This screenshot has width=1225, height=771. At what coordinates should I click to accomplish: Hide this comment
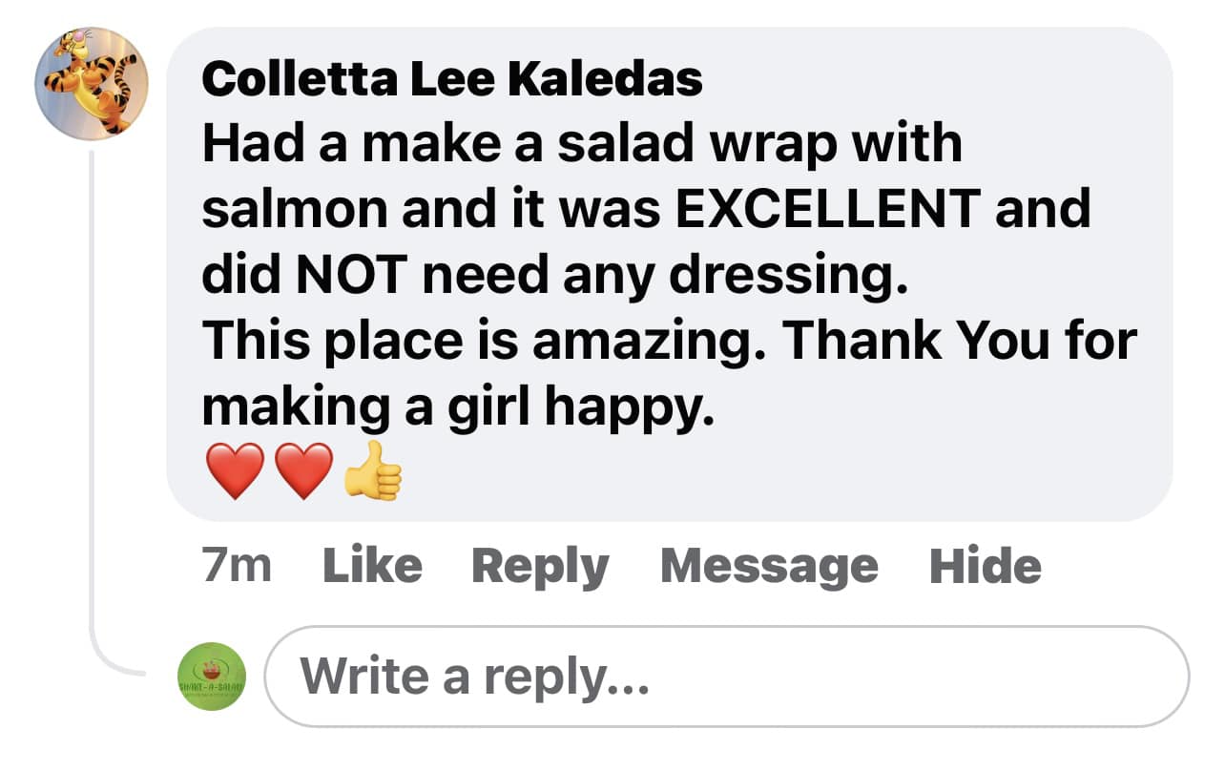[985, 566]
